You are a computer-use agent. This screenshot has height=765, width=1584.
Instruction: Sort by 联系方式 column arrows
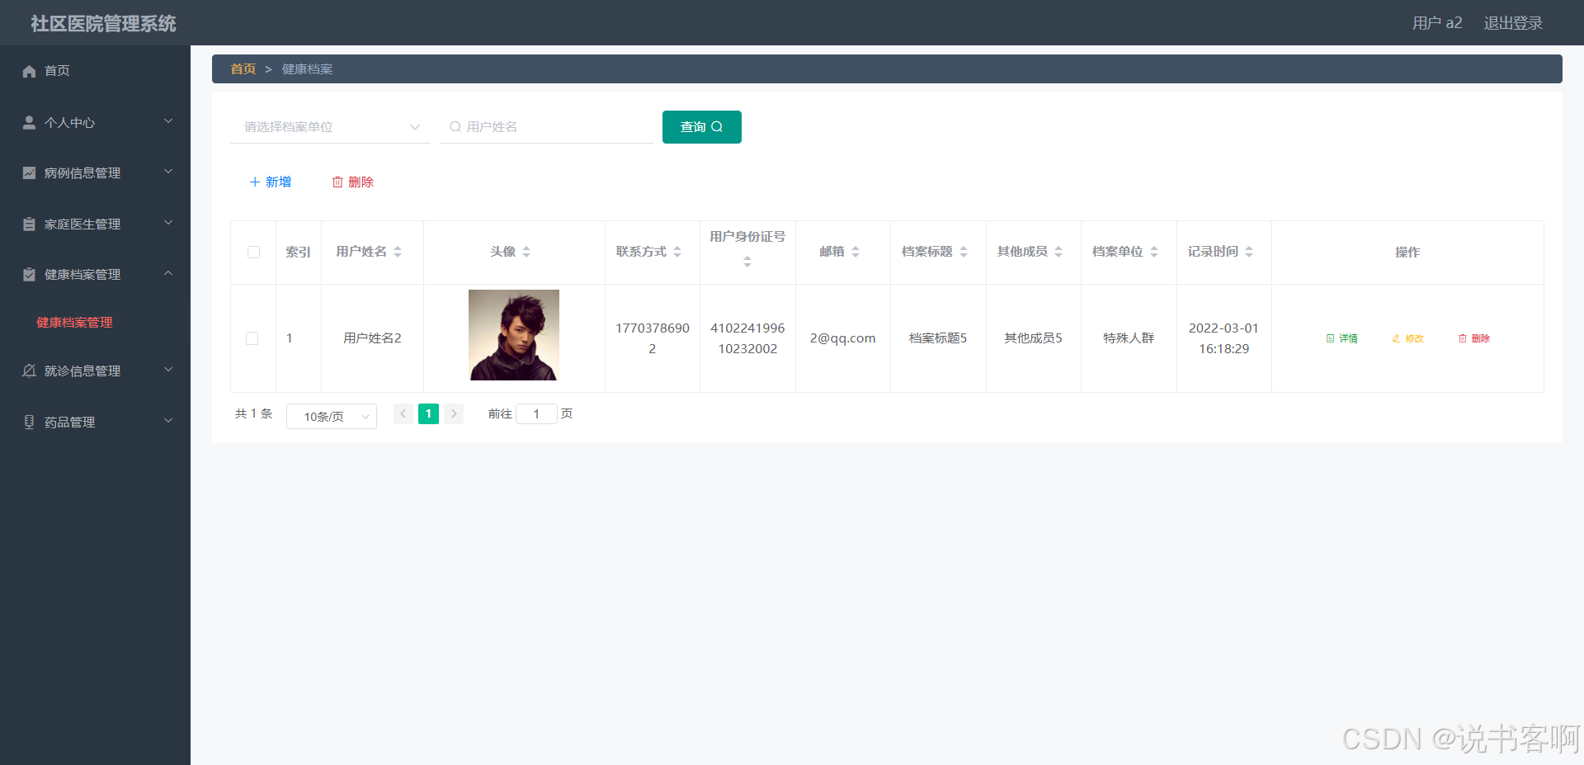(x=677, y=252)
